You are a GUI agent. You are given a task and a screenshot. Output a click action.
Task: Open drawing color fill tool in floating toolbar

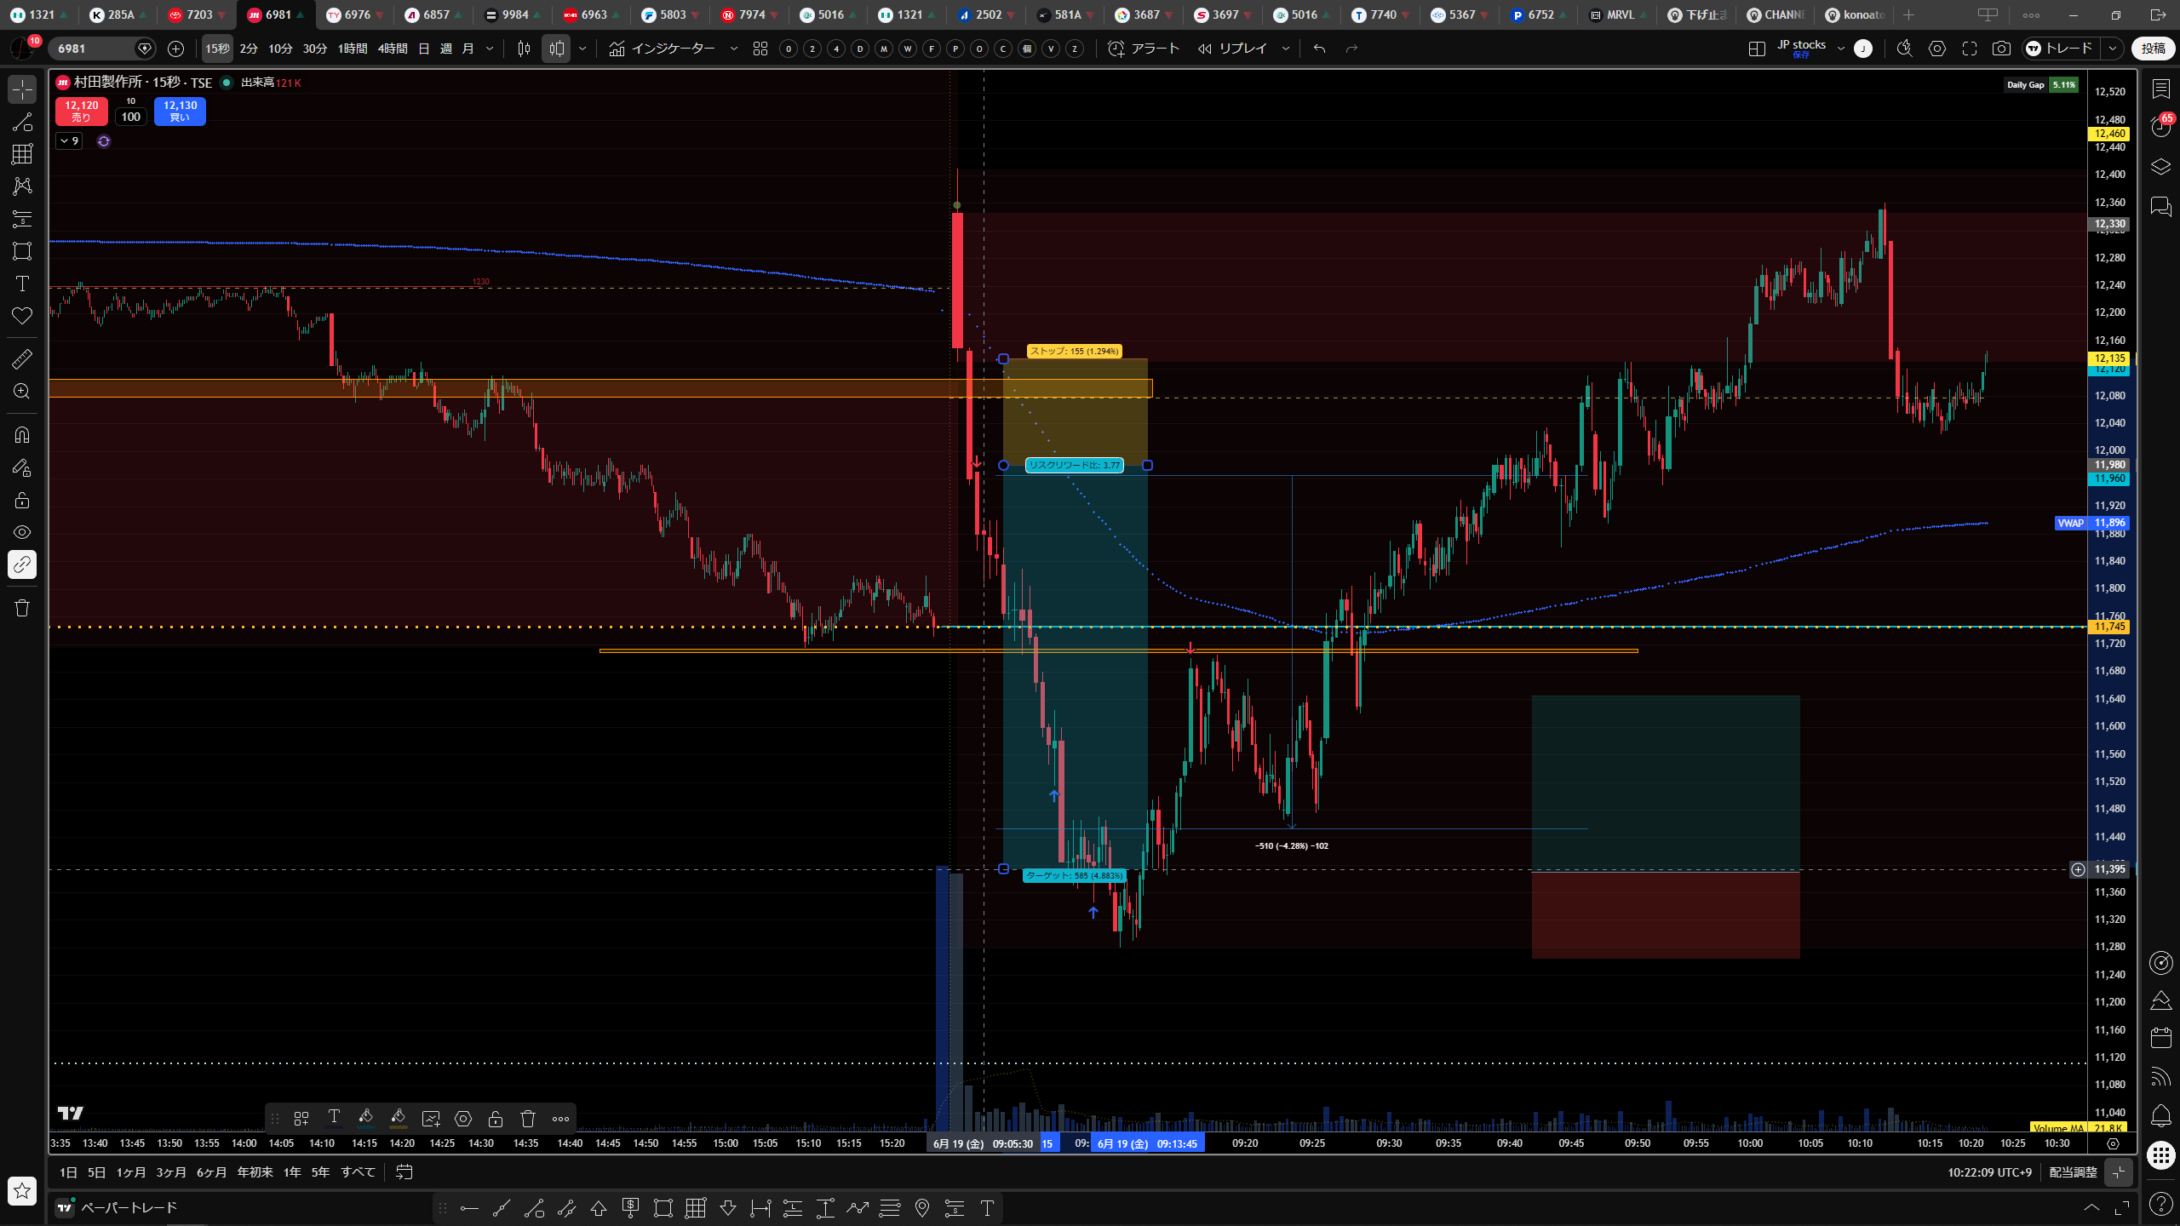point(366,1118)
